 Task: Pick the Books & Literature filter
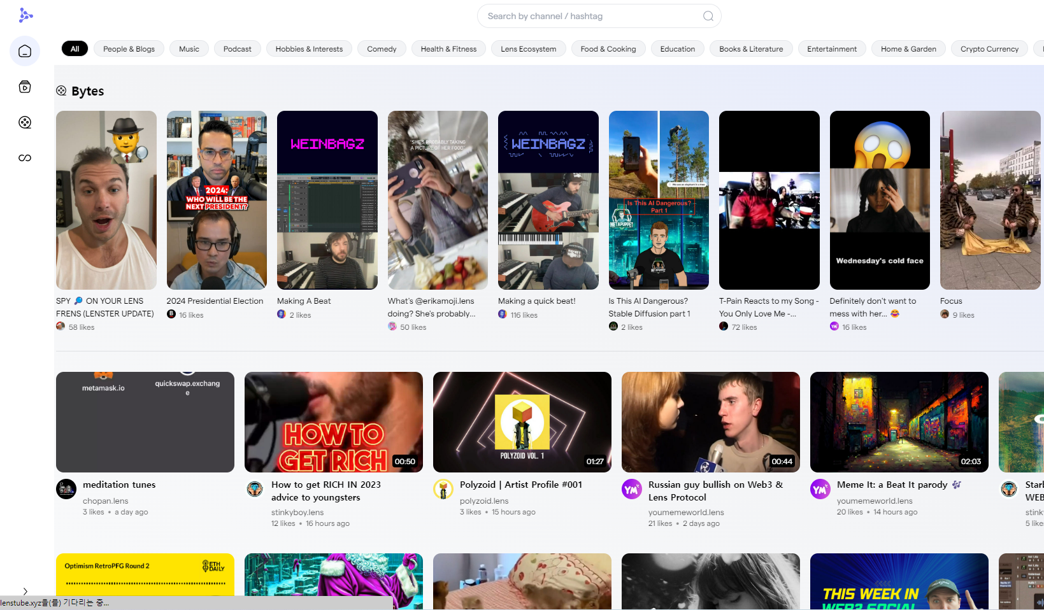pyautogui.click(x=751, y=49)
